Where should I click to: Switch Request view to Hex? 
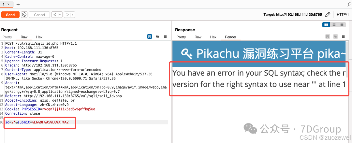click(x=39, y=37)
